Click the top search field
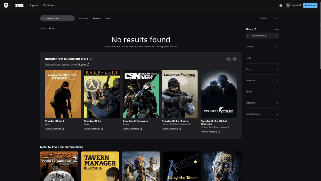The width and height of the screenshot is (321, 181). click(57, 19)
